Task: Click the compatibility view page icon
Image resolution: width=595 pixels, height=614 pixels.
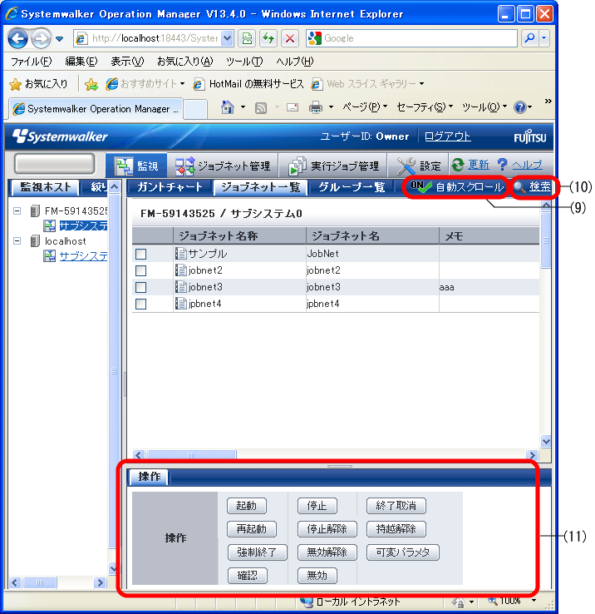Action: coord(248,38)
